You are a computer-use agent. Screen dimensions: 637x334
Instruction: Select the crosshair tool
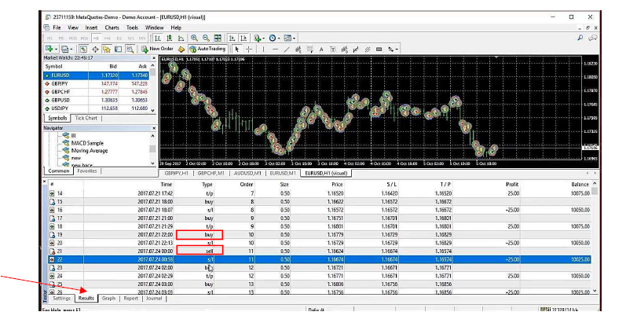pos(249,50)
